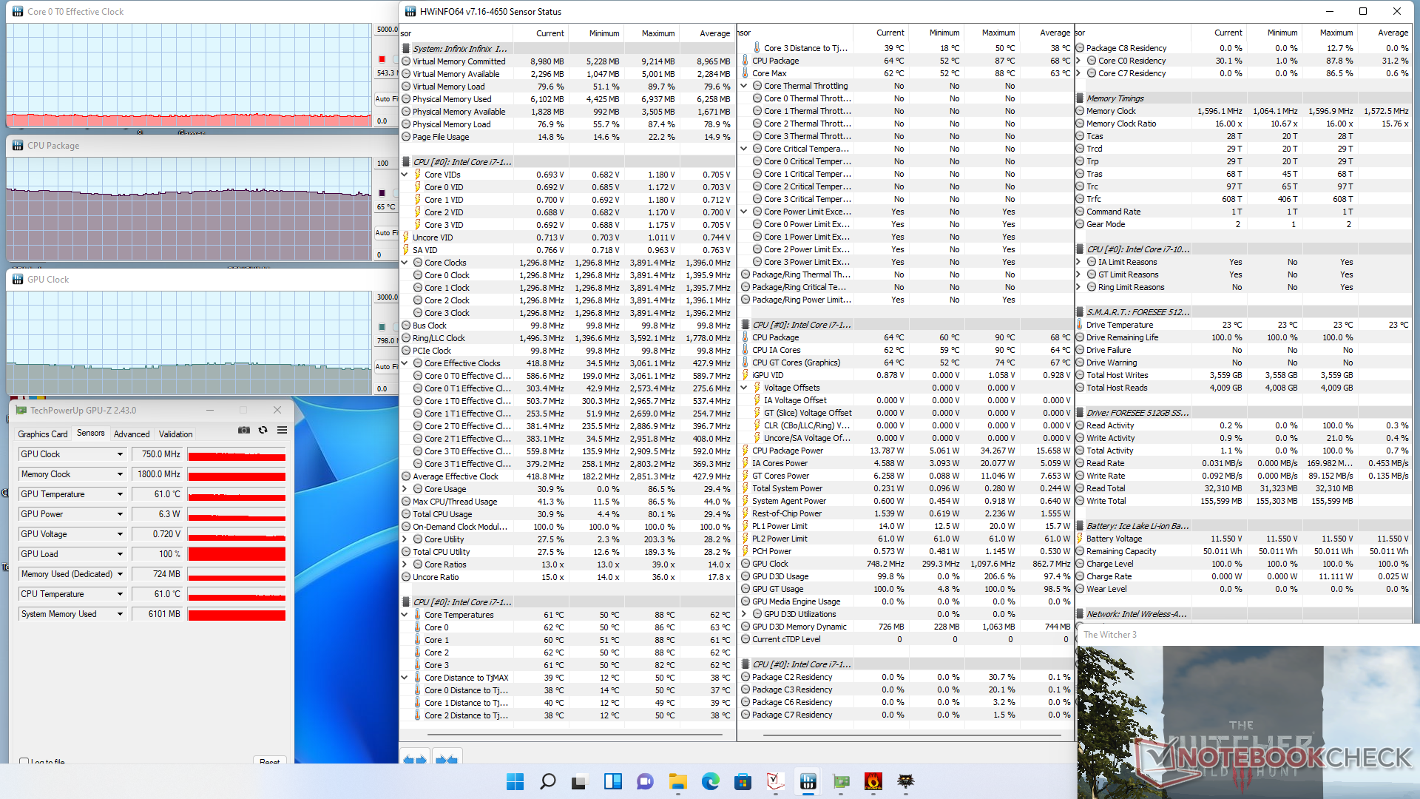Click the GPU-Z title bar icon

(x=21, y=410)
